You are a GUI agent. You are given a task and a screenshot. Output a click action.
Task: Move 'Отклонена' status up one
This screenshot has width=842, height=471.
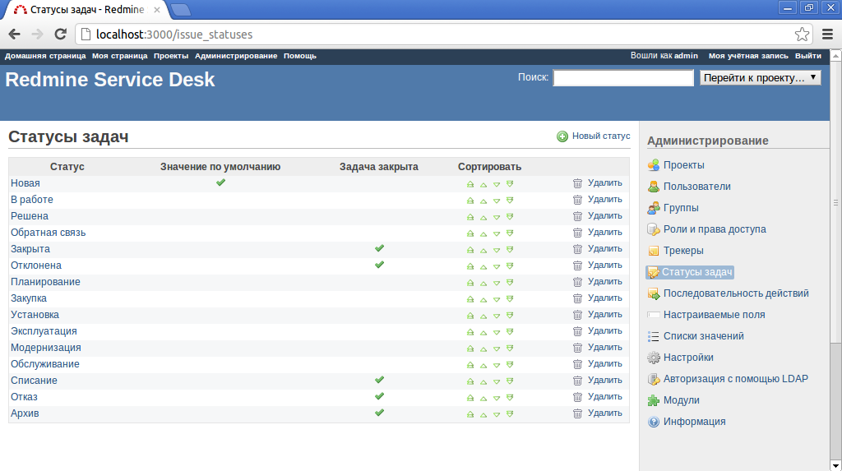coord(483,266)
